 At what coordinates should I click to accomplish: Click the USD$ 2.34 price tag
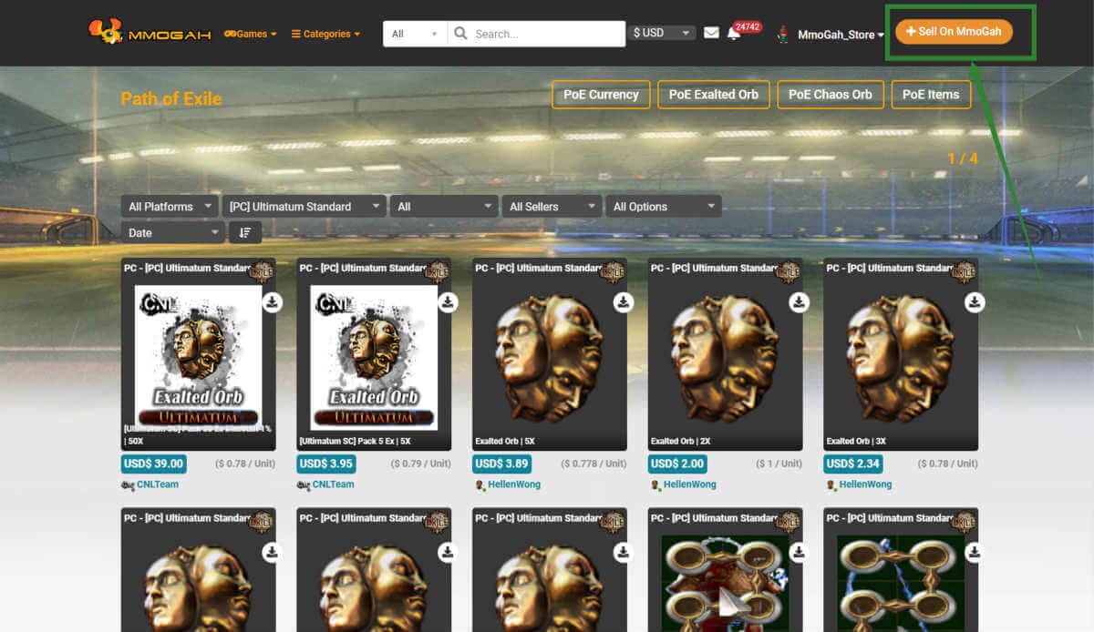tap(853, 464)
